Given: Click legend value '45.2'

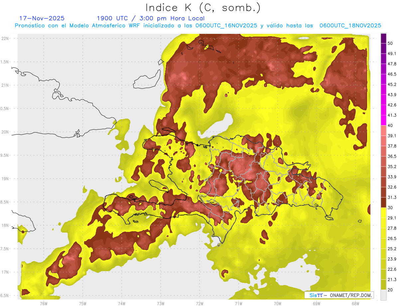Looking at the screenshot, I should (x=392, y=84).
